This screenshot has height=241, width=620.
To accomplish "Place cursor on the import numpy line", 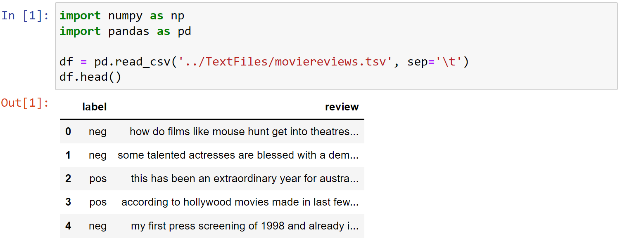I will (122, 16).
